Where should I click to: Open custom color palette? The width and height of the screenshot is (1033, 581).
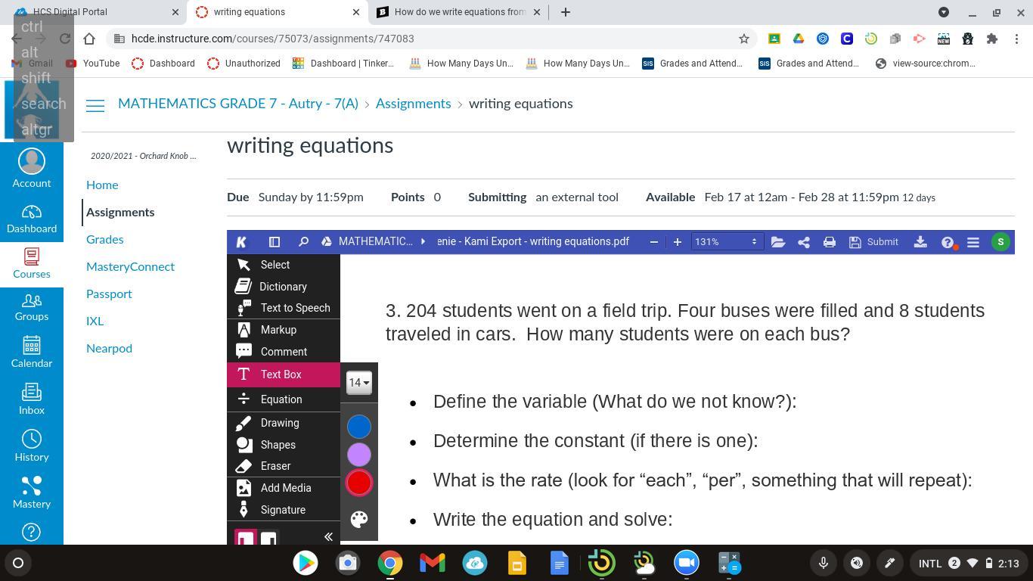[359, 519]
